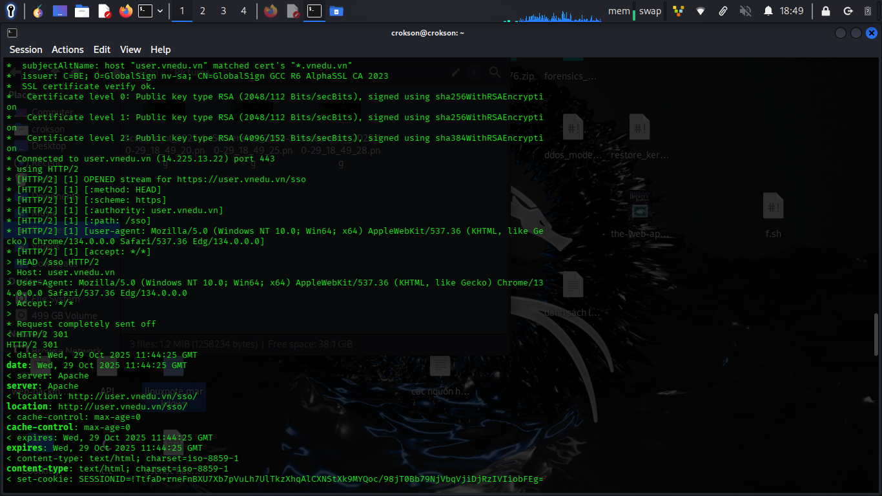Unmute the system audio in the tray
This screenshot has height=496, width=882.
[x=746, y=11]
